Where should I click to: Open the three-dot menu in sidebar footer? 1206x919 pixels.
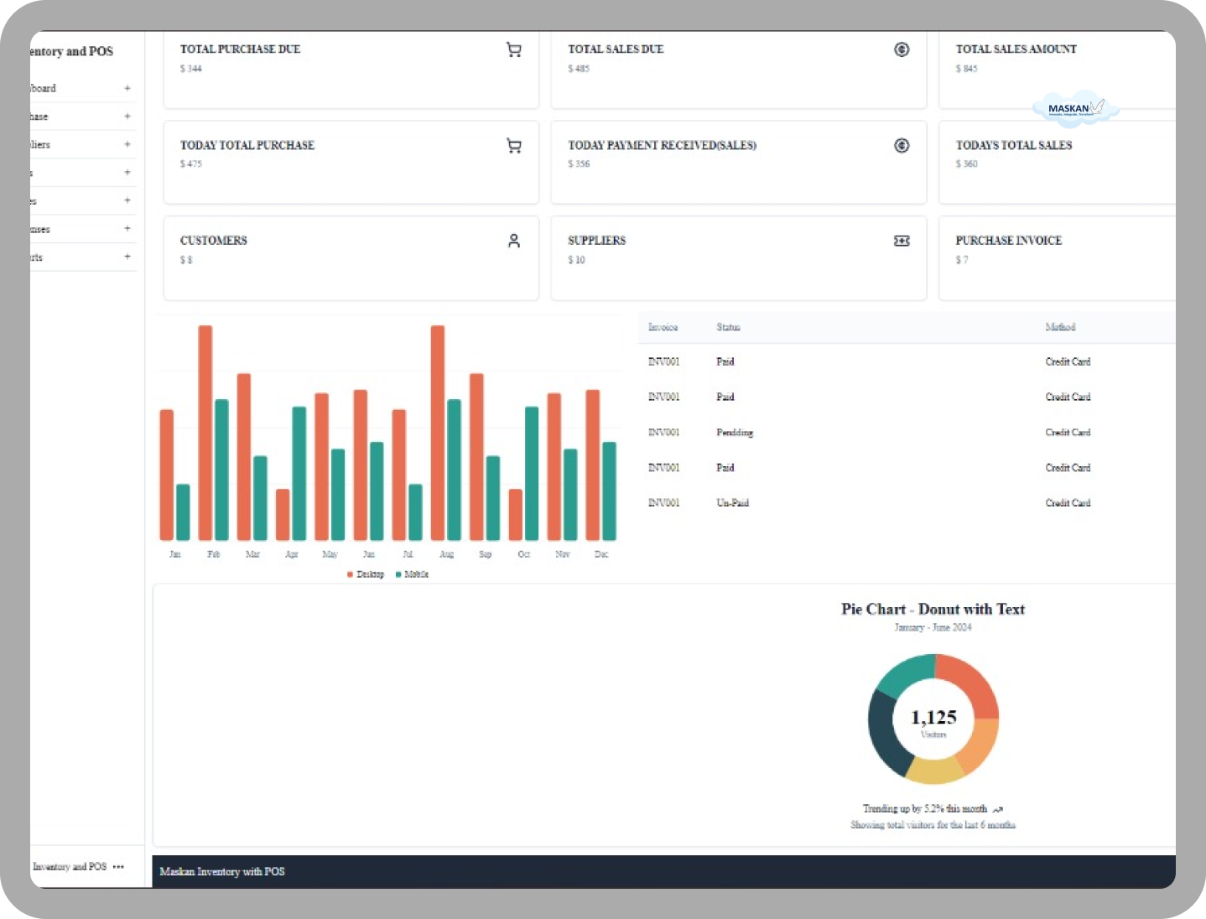pyautogui.click(x=118, y=867)
